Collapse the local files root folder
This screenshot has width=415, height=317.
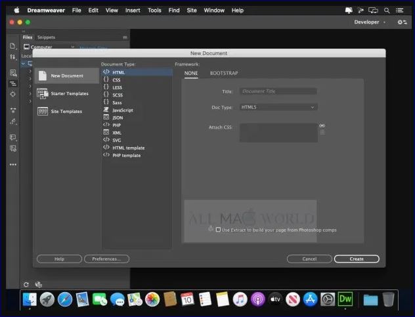tap(23, 64)
